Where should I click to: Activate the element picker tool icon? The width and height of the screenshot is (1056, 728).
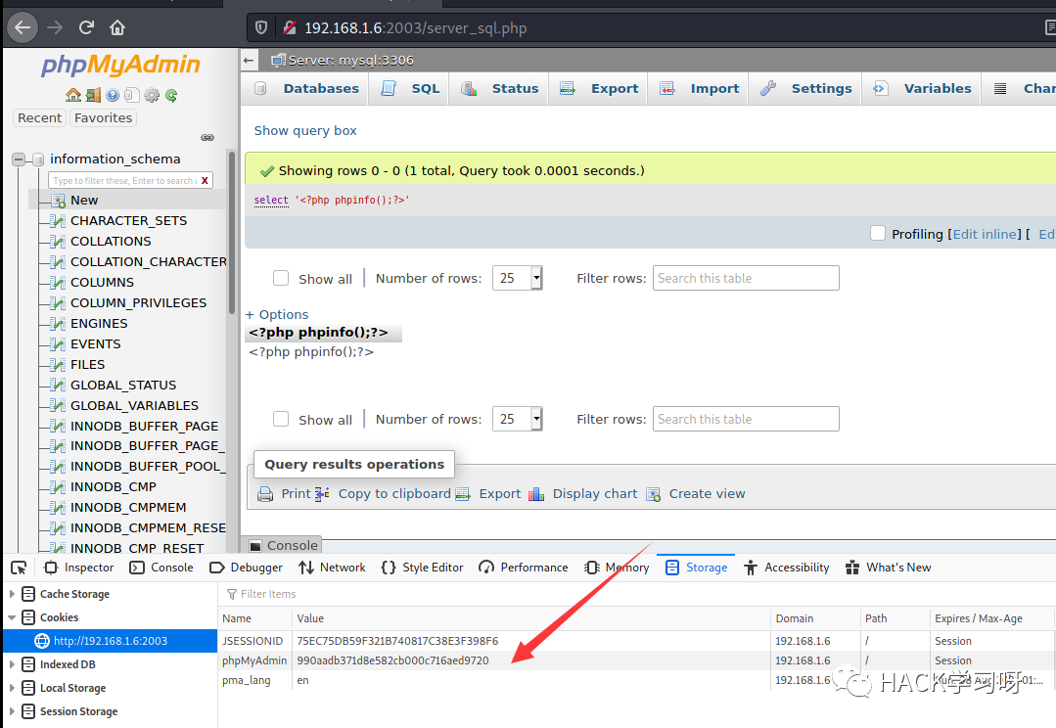(x=19, y=568)
